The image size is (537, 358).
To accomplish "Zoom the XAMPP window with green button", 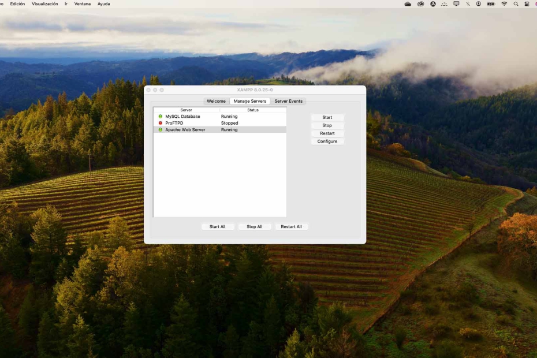I will pos(162,90).
